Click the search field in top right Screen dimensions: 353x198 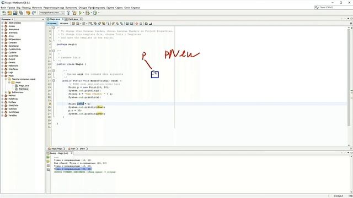pos(334,7)
